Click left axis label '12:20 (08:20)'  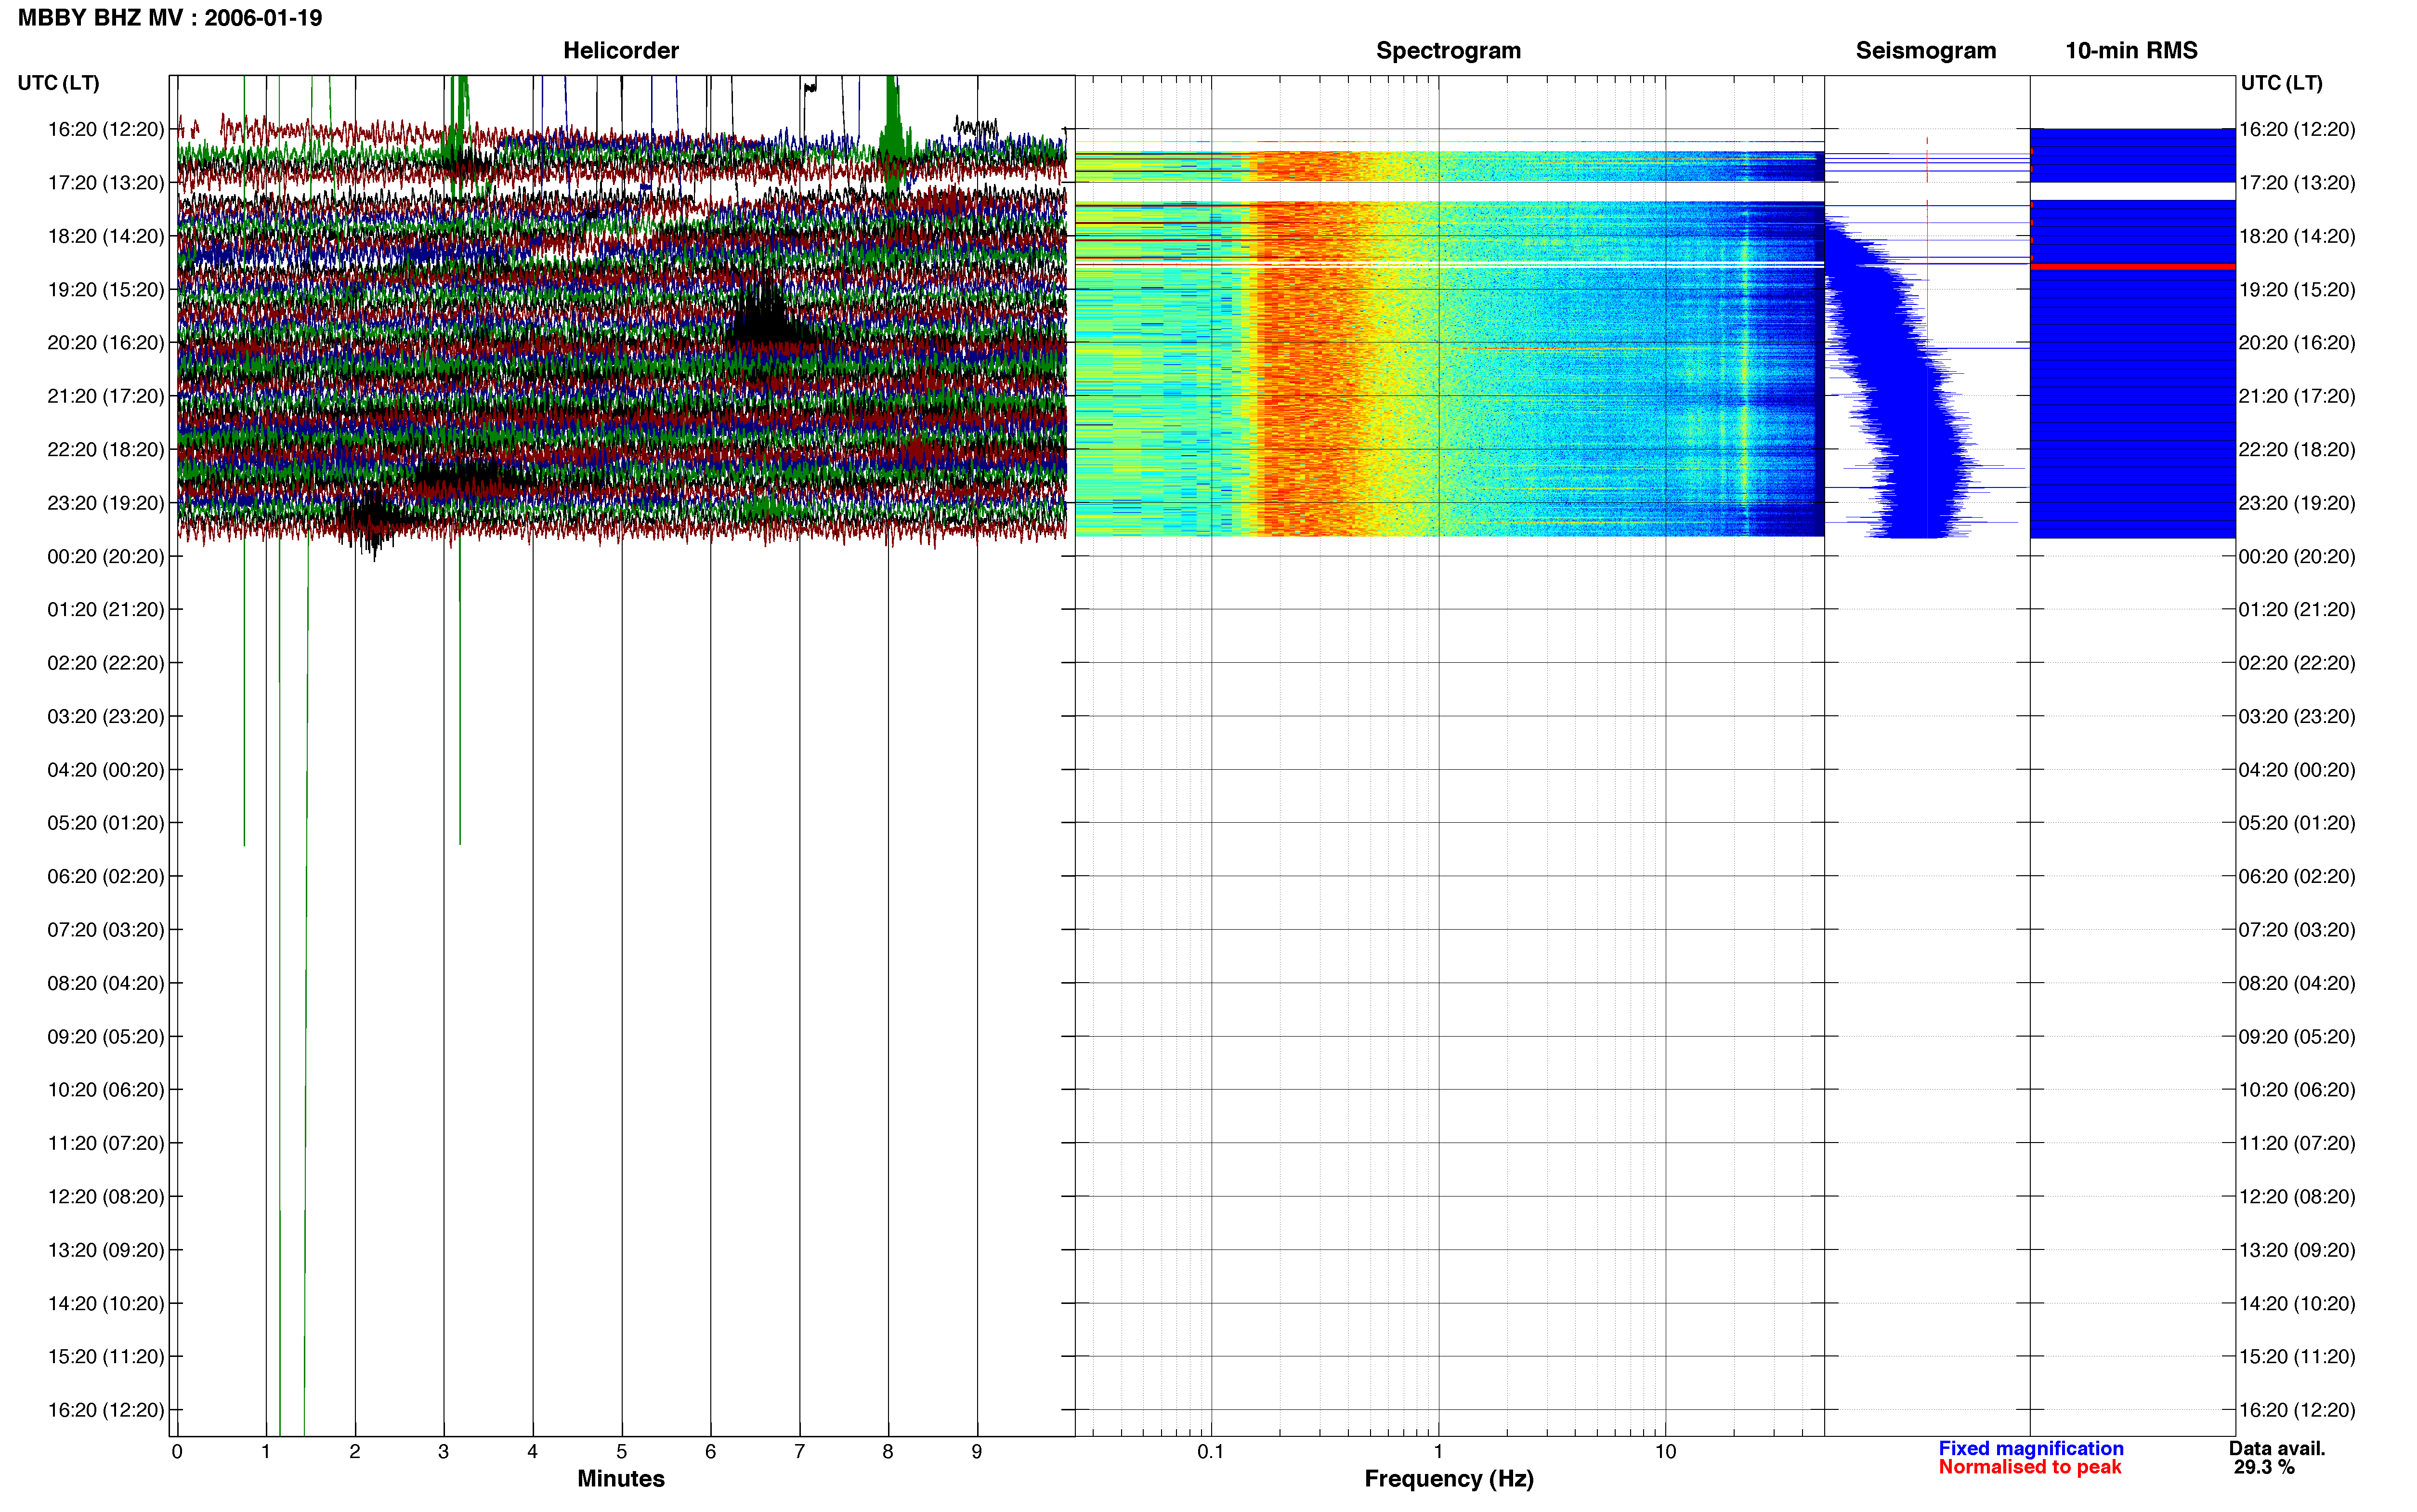click(x=106, y=1196)
